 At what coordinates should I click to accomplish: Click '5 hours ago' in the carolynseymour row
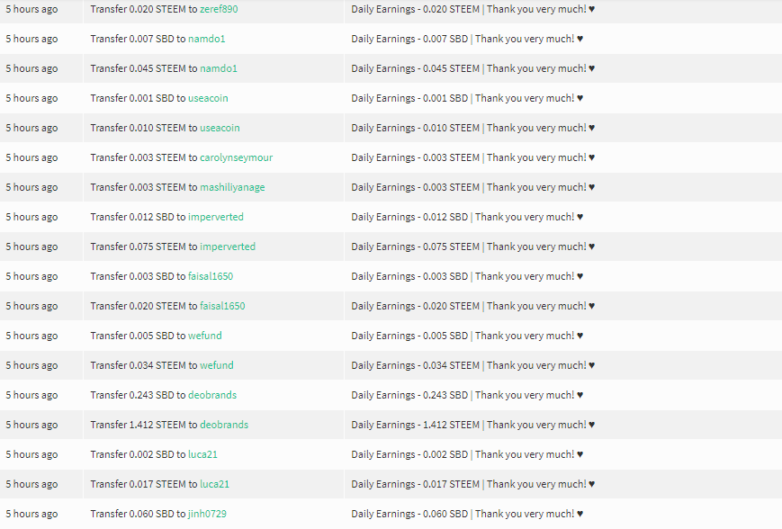coord(31,157)
